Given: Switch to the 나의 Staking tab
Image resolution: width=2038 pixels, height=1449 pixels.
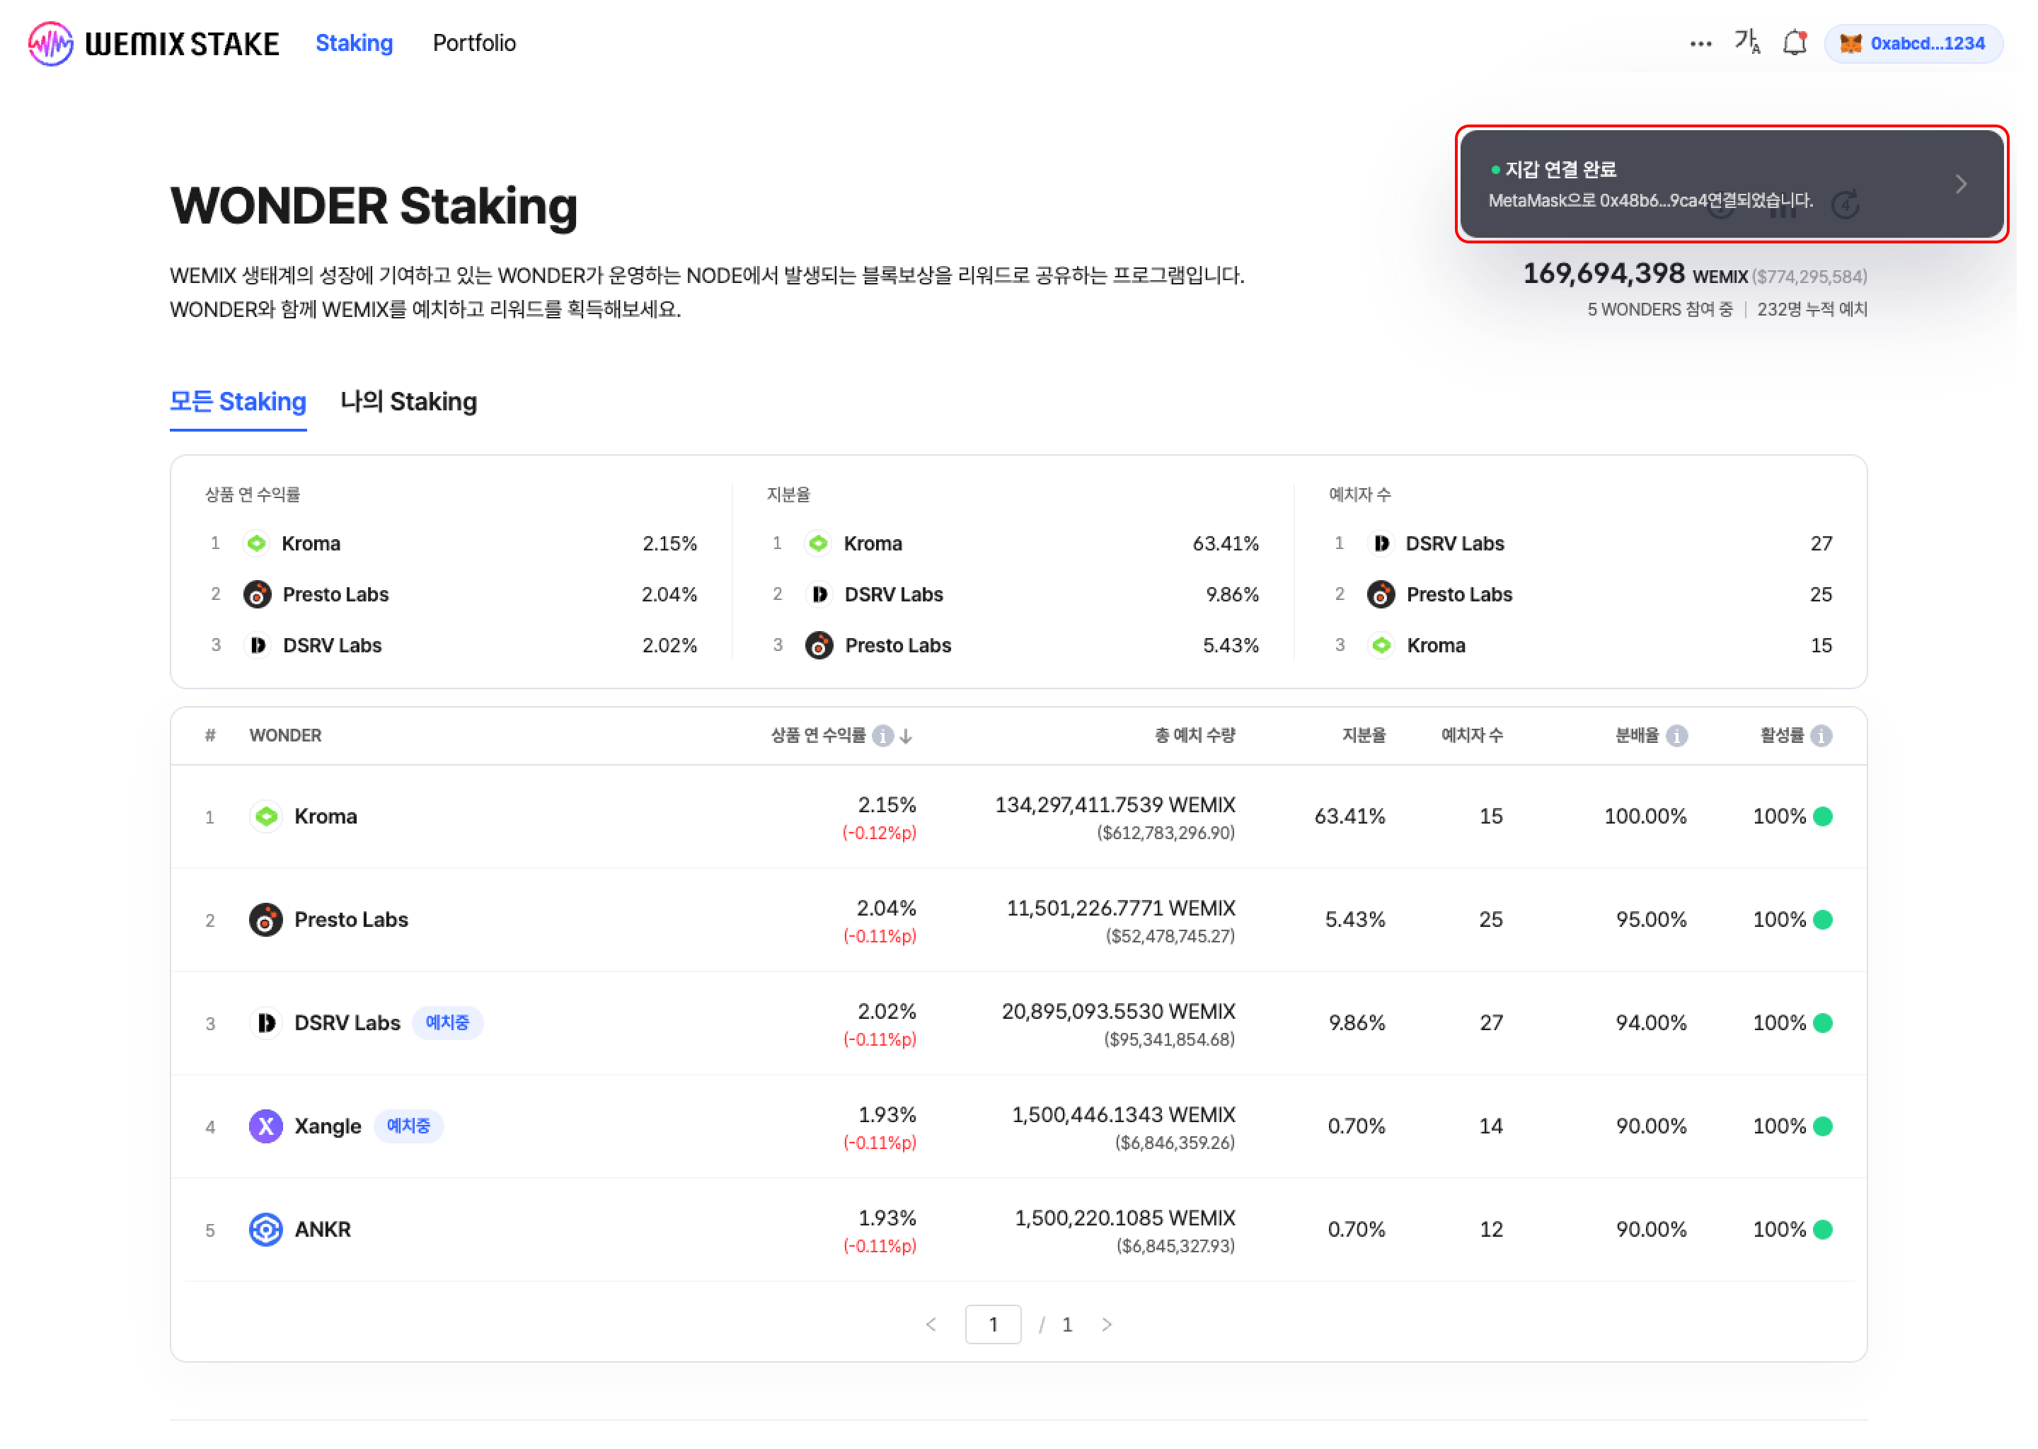Looking at the screenshot, I should pyautogui.click(x=408, y=401).
